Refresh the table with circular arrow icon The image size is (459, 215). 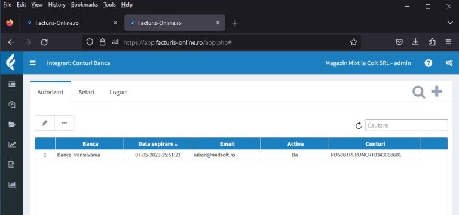tap(359, 126)
